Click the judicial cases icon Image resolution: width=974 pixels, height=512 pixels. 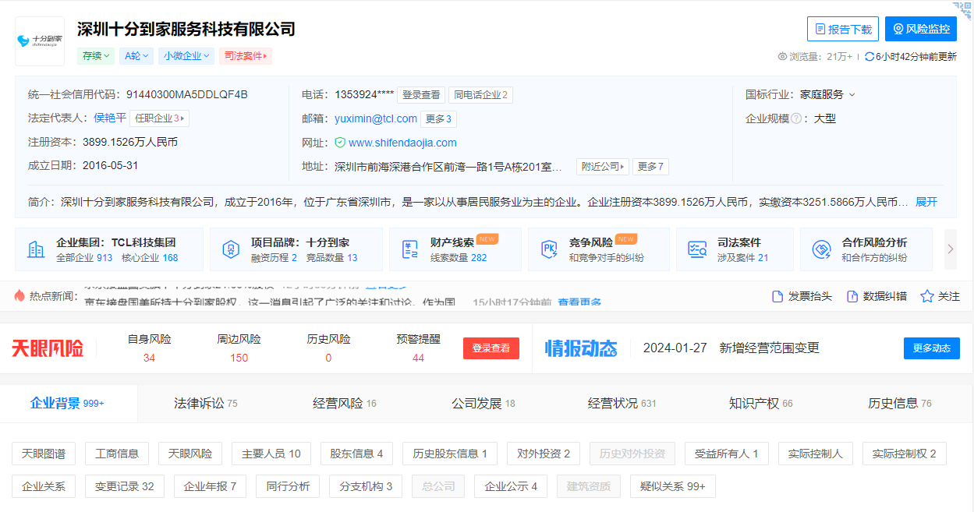[x=696, y=249]
